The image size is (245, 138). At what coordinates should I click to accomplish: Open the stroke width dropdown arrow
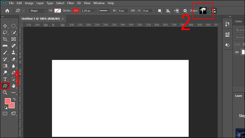pos(95,11)
